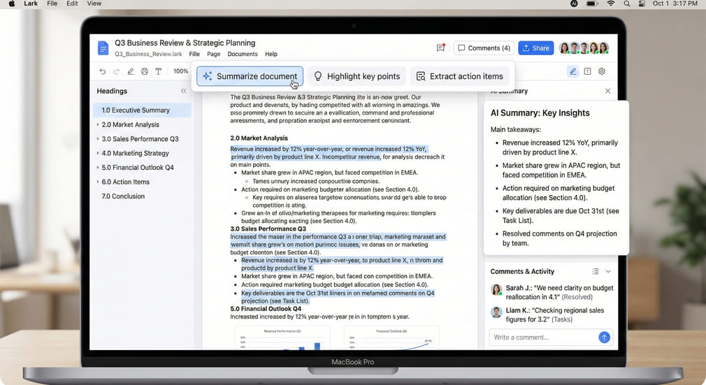This screenshot has width=706, height=385.
Task: Collapse the Comments & Activity section chevron
Action: click(x=608, y=271)
